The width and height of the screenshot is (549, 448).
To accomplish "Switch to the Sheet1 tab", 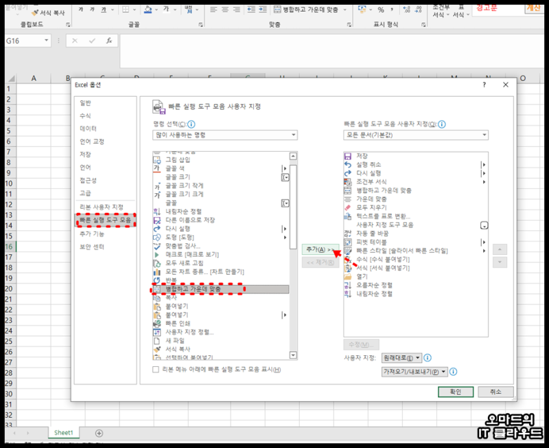I will click(64, 433).
